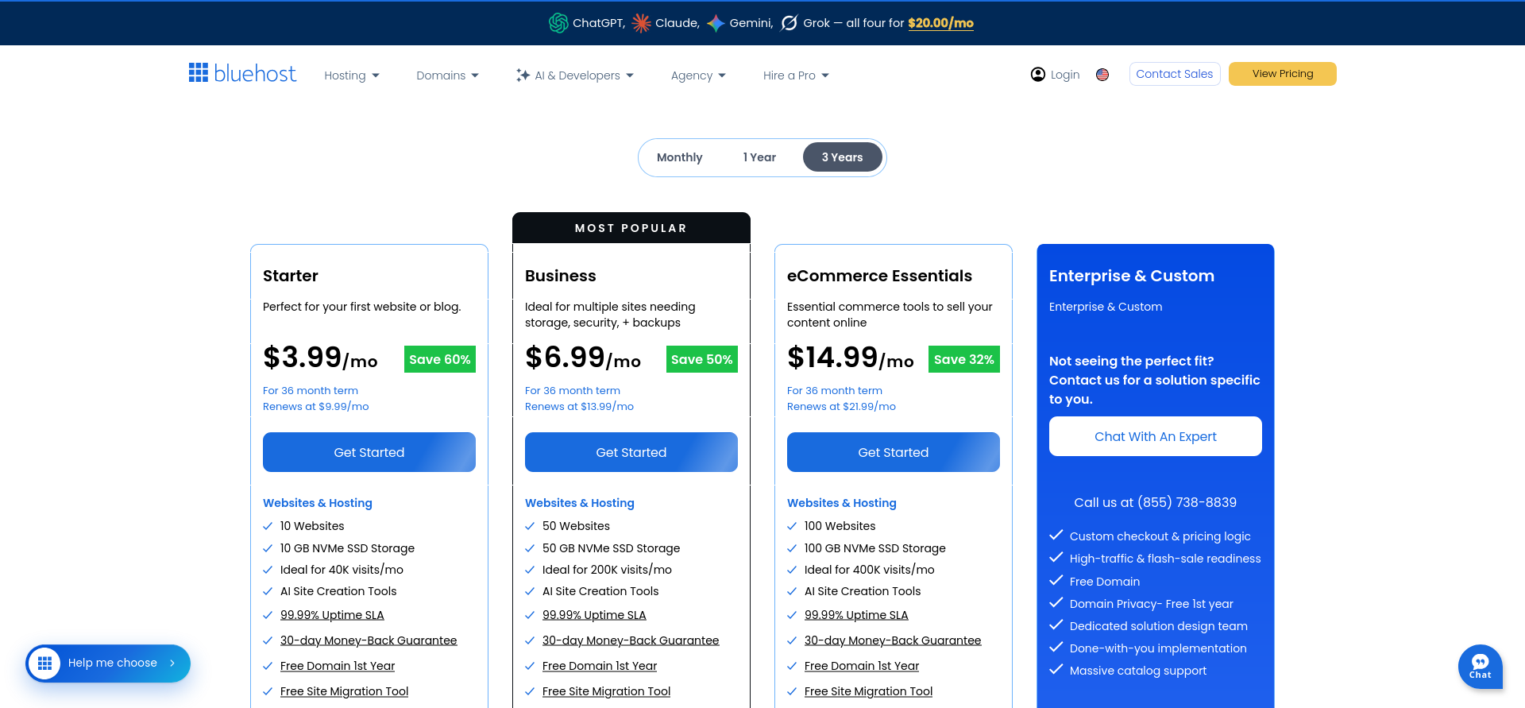Open Business plan's 30-day Money-Back Guarantee link
The image size is (1525, 708).
(631, 640)
